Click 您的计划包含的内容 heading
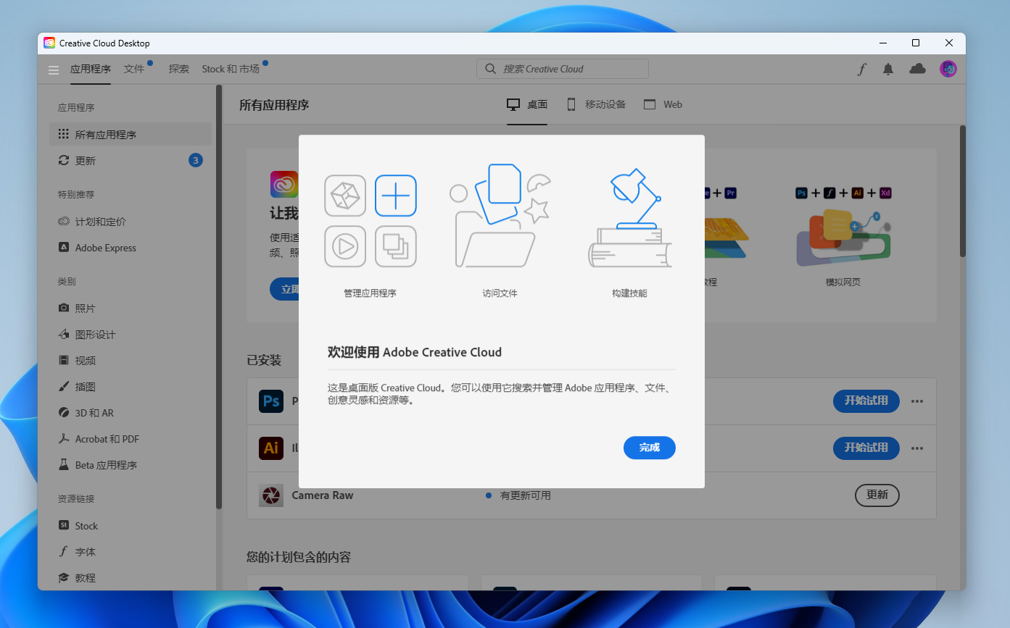Viewport: 1010px width, 628px height. coord(299,557)
